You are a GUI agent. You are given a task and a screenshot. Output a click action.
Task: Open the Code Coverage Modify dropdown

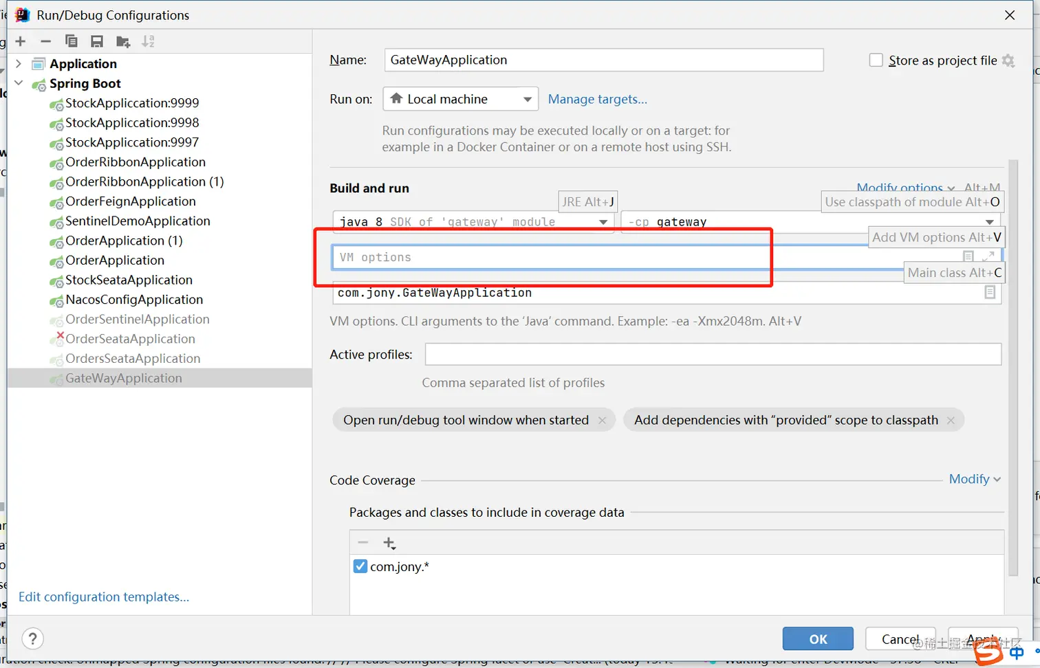(x=975, y=479)
